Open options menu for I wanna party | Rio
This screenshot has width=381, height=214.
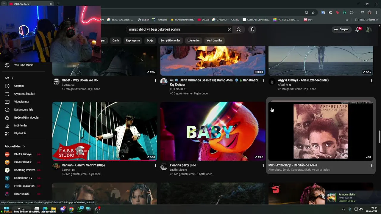click(263, 166)
